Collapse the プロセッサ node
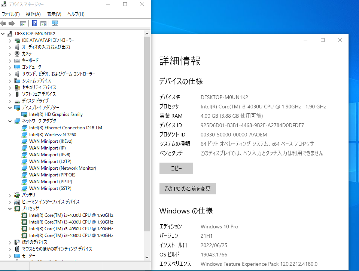The image size is (359, 271). tap(10, 209)
